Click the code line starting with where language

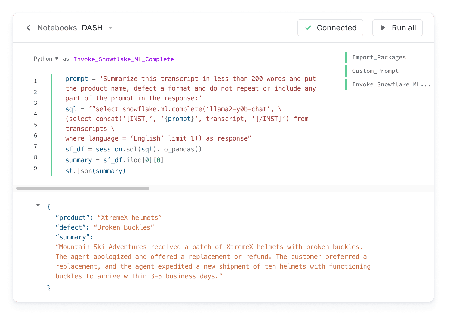click(158, 138)
